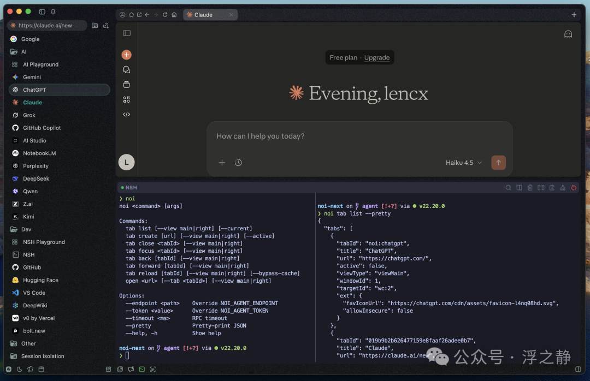The width and height of the screenshot is (590, 381).
Task: Select ChatGPT in the sidebar
Action: (59, 90)
